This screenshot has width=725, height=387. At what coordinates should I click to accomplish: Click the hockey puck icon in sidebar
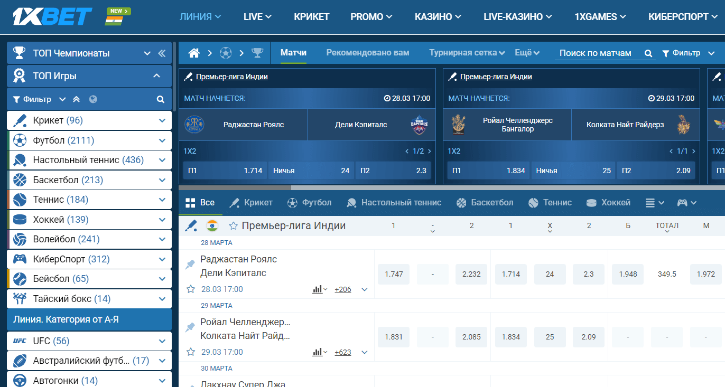tap(20, 220)
